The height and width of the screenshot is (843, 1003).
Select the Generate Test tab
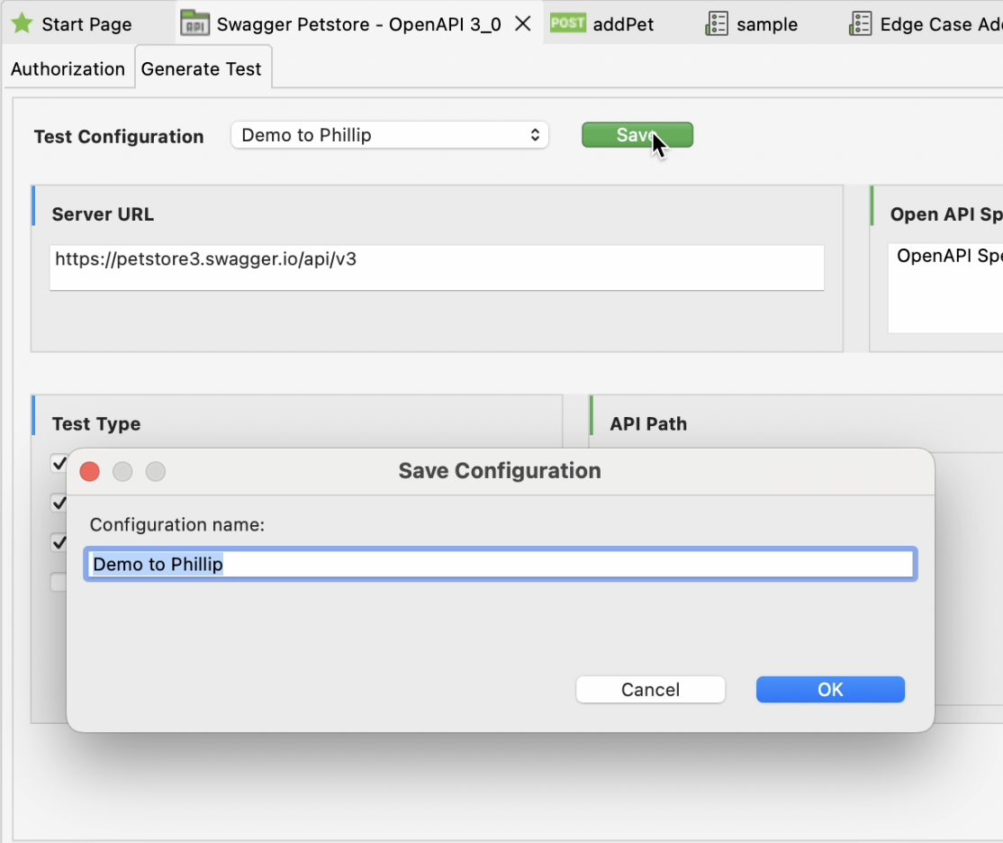203,68
